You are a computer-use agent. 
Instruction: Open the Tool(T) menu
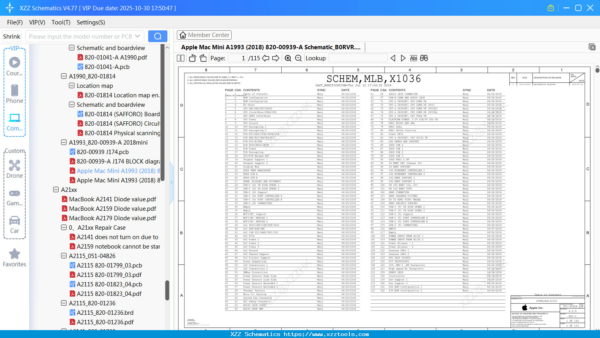tap(61, 22)
